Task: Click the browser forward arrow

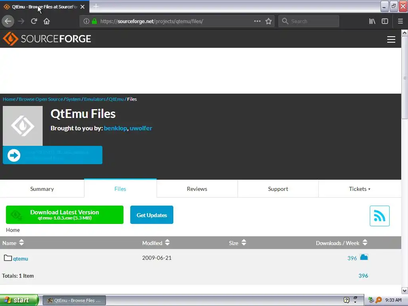Action: pos(22,21)
